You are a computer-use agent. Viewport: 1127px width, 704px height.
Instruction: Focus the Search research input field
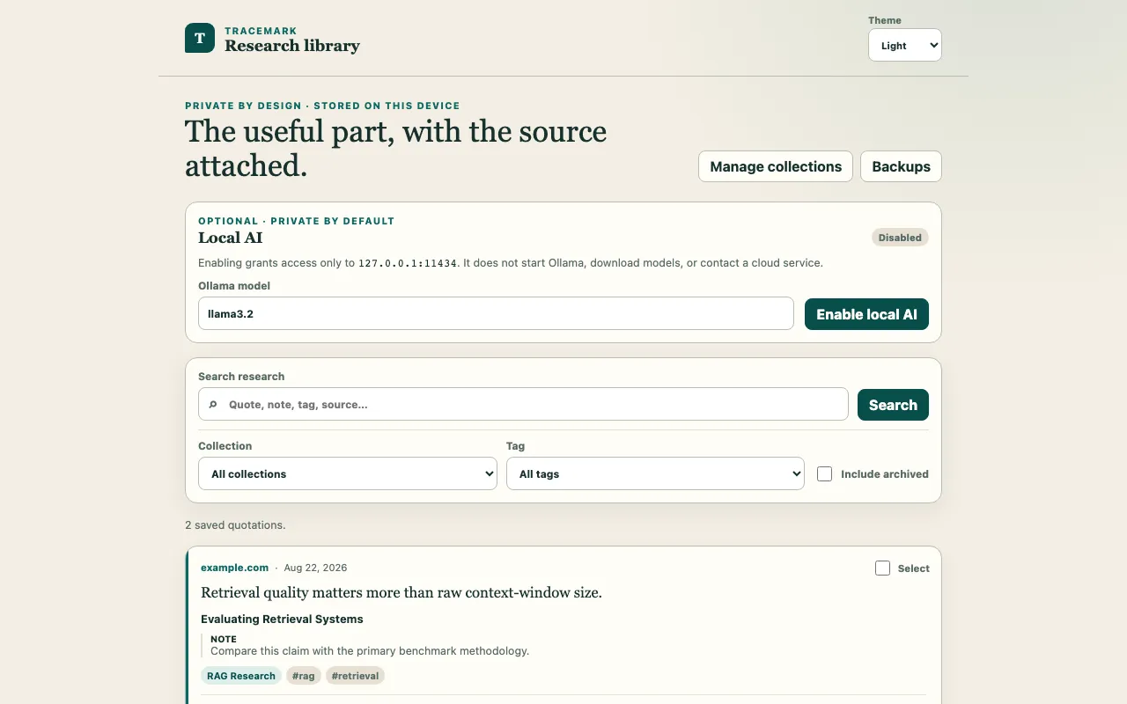[x=523, y=404]
